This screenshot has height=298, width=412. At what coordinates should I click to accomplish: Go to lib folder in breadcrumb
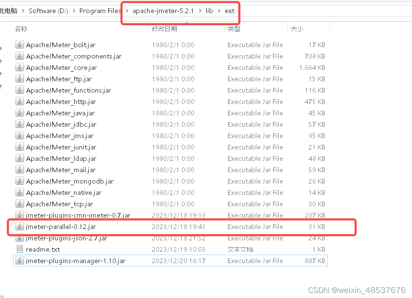[210, 11]
